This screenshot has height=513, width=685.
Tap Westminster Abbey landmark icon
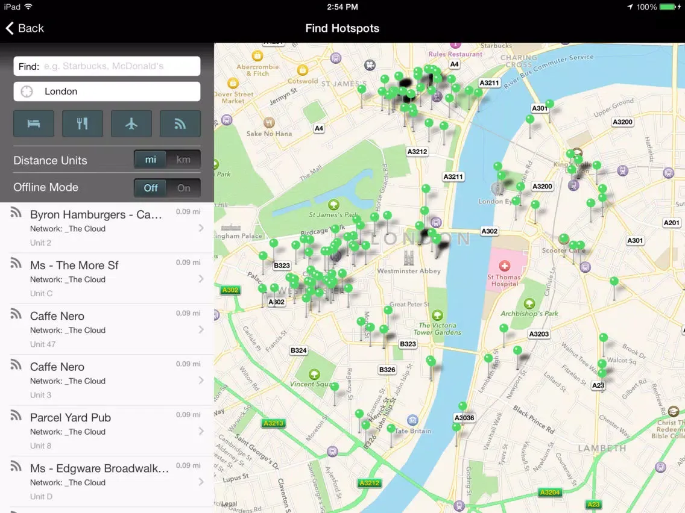[408, 258]
